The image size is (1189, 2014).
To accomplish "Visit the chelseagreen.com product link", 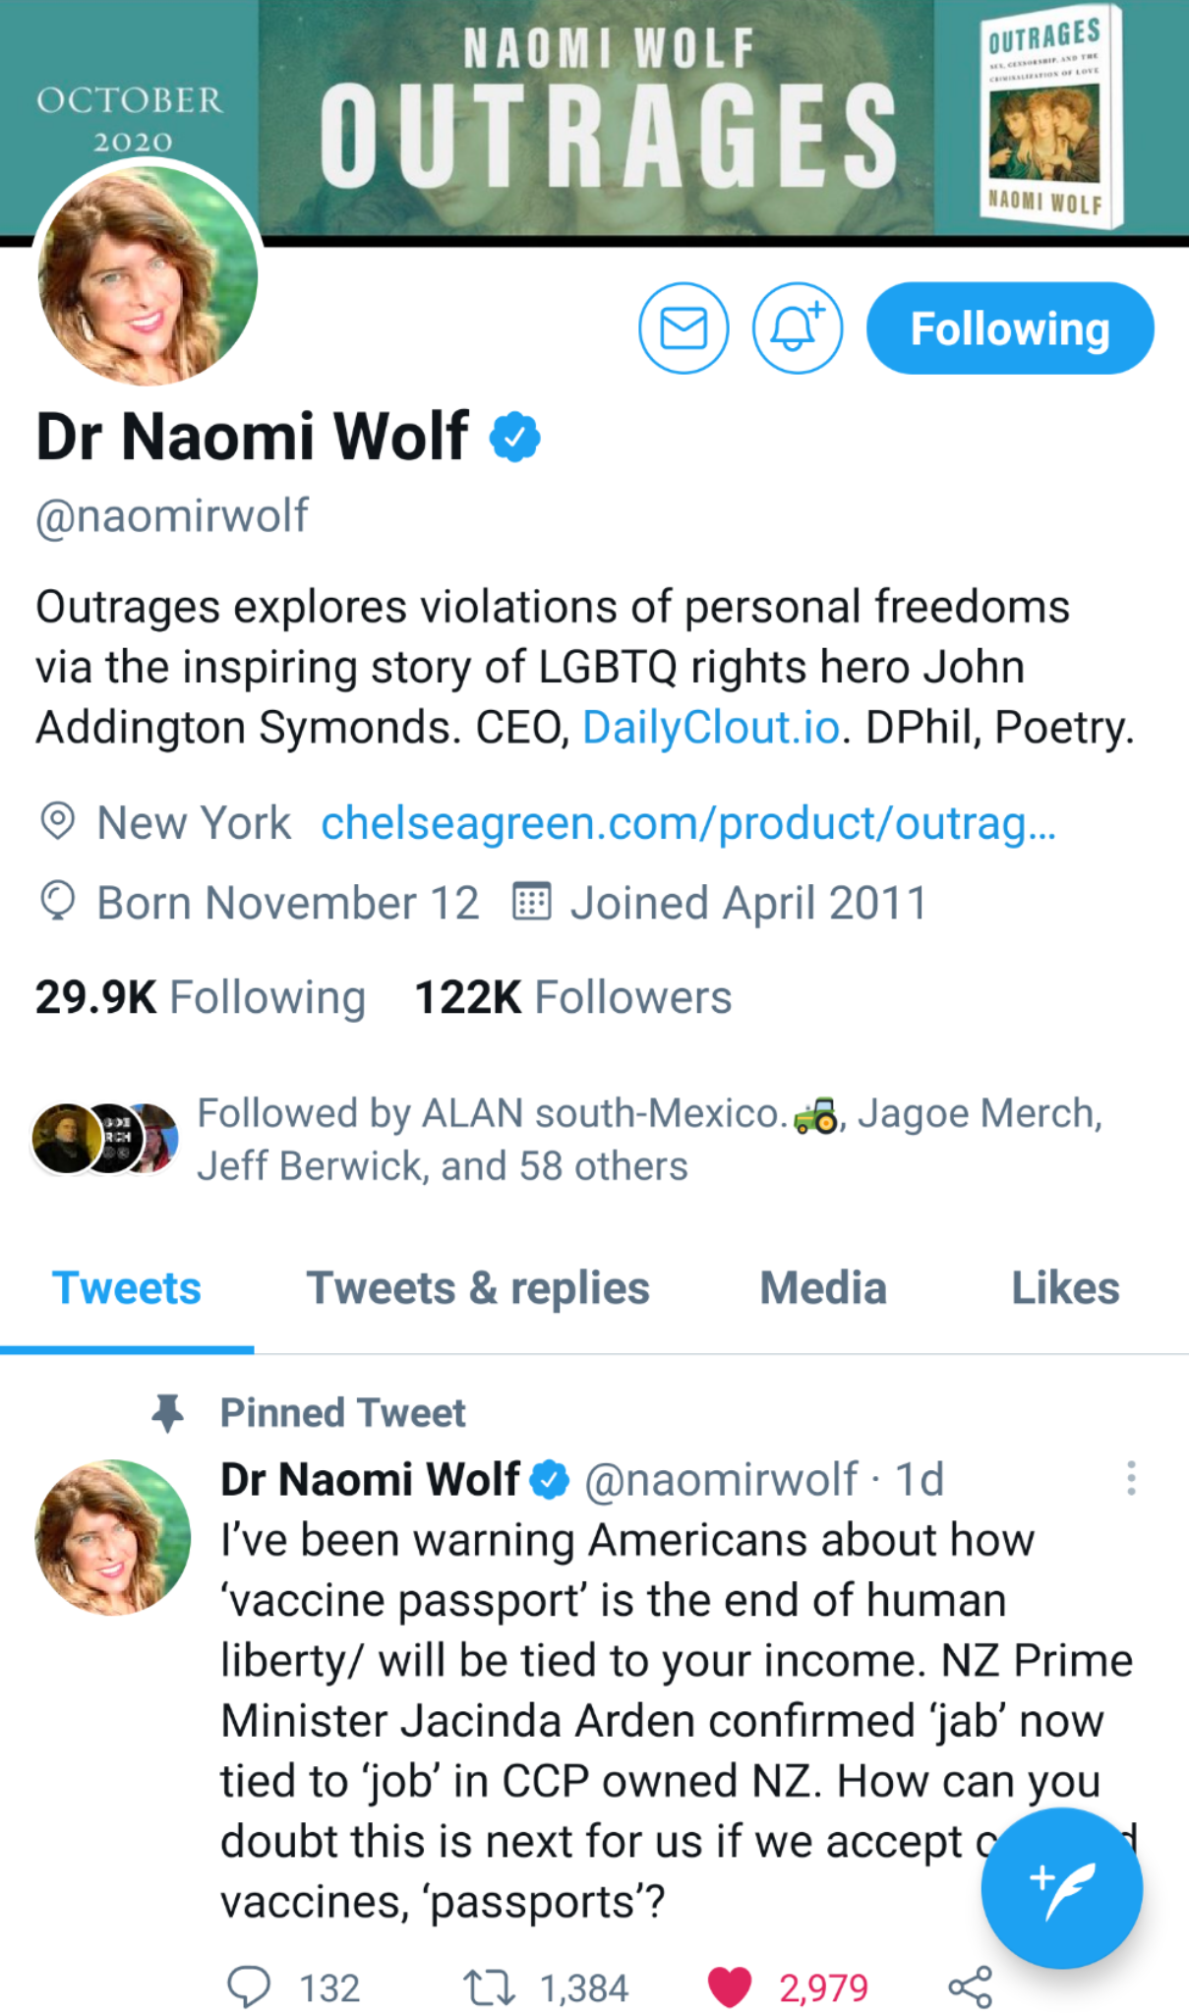I will 688,823.
